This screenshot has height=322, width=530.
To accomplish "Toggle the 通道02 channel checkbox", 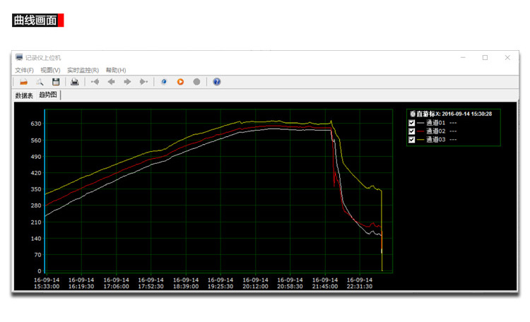I will coord(412,131).
